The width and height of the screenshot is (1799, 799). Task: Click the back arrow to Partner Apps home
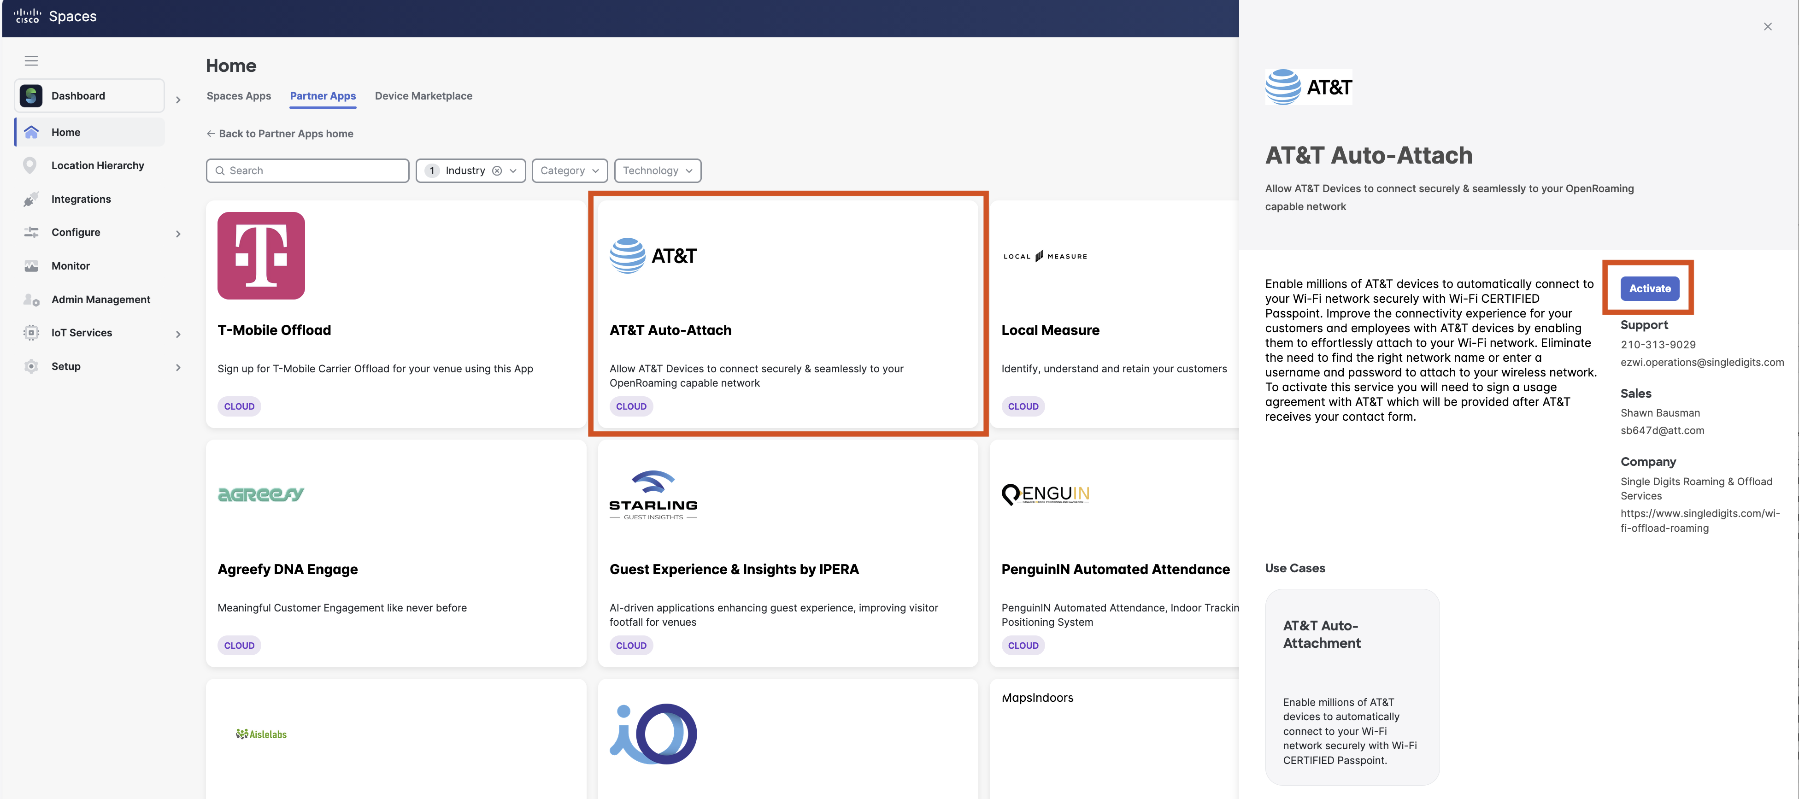[210, 134]
